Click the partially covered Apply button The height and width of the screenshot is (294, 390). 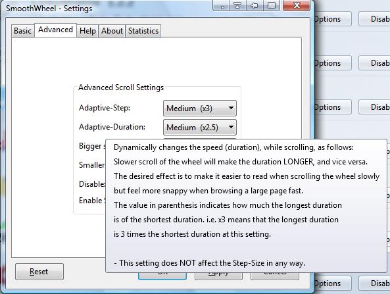coord(218,276)
